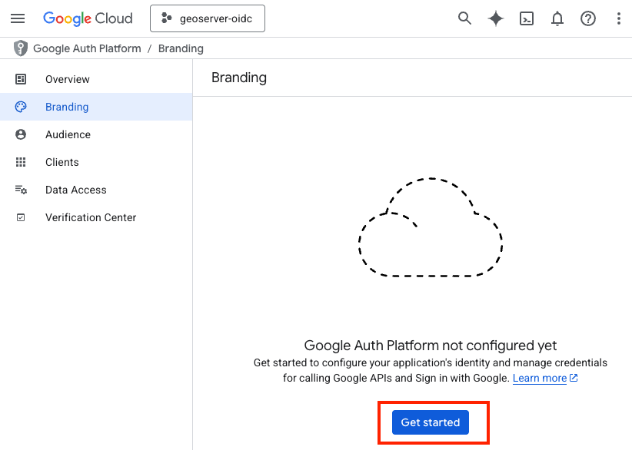Click the Google Cloud logo
The height and width of the screenshot is (450, 632).
pos(88,18)
